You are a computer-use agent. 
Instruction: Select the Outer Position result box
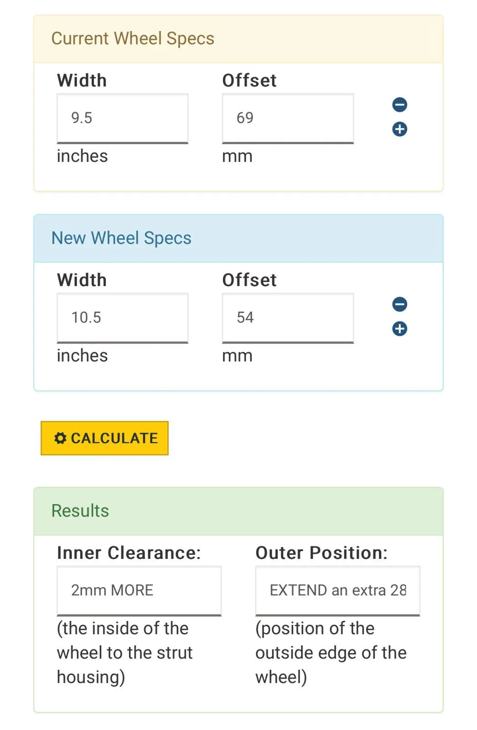(337, 590)
